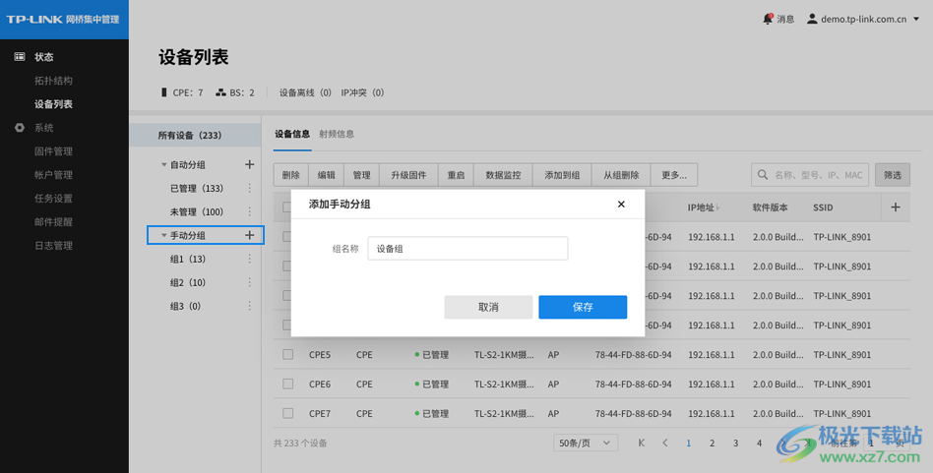Open the options dots for 组2
933x473 pixels.
coord(249,282)
